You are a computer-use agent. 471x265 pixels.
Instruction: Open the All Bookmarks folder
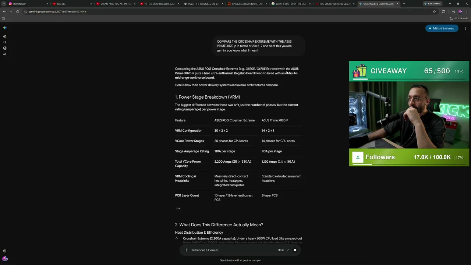point(458,18)
